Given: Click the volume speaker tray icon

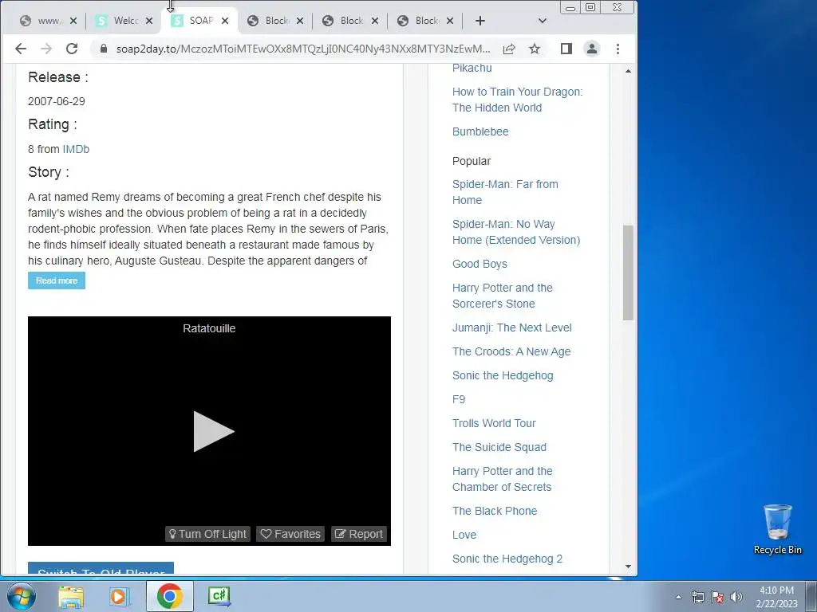Looking at the screenshot, I should 736,597.
